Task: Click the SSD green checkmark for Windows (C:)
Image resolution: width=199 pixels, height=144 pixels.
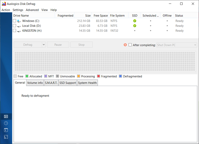Action: click(135, 21)
